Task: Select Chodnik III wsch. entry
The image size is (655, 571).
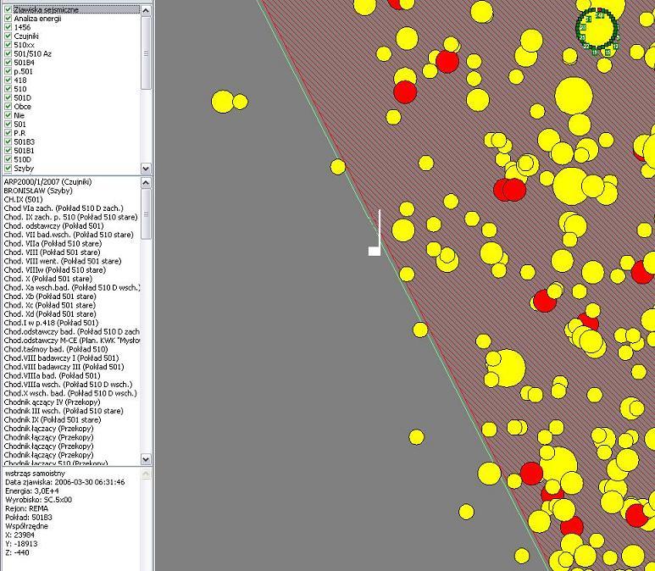Action: 64,411
